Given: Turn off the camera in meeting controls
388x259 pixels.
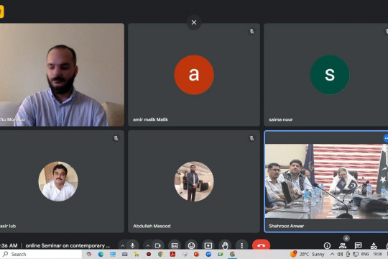Looking at the screenshot, I should 158,245.
